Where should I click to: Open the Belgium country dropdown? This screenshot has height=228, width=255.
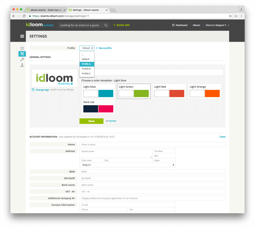[127, 165]
